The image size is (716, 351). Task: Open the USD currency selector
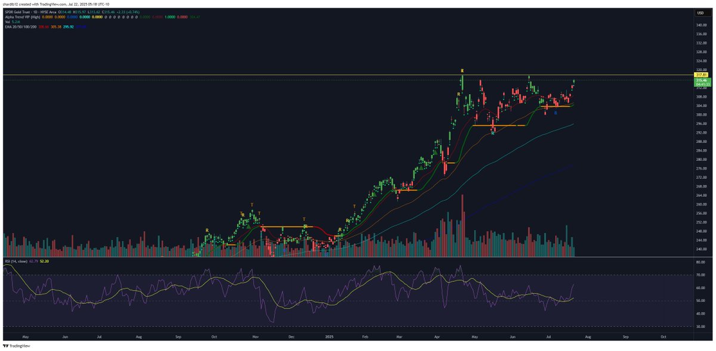point(703,12)
